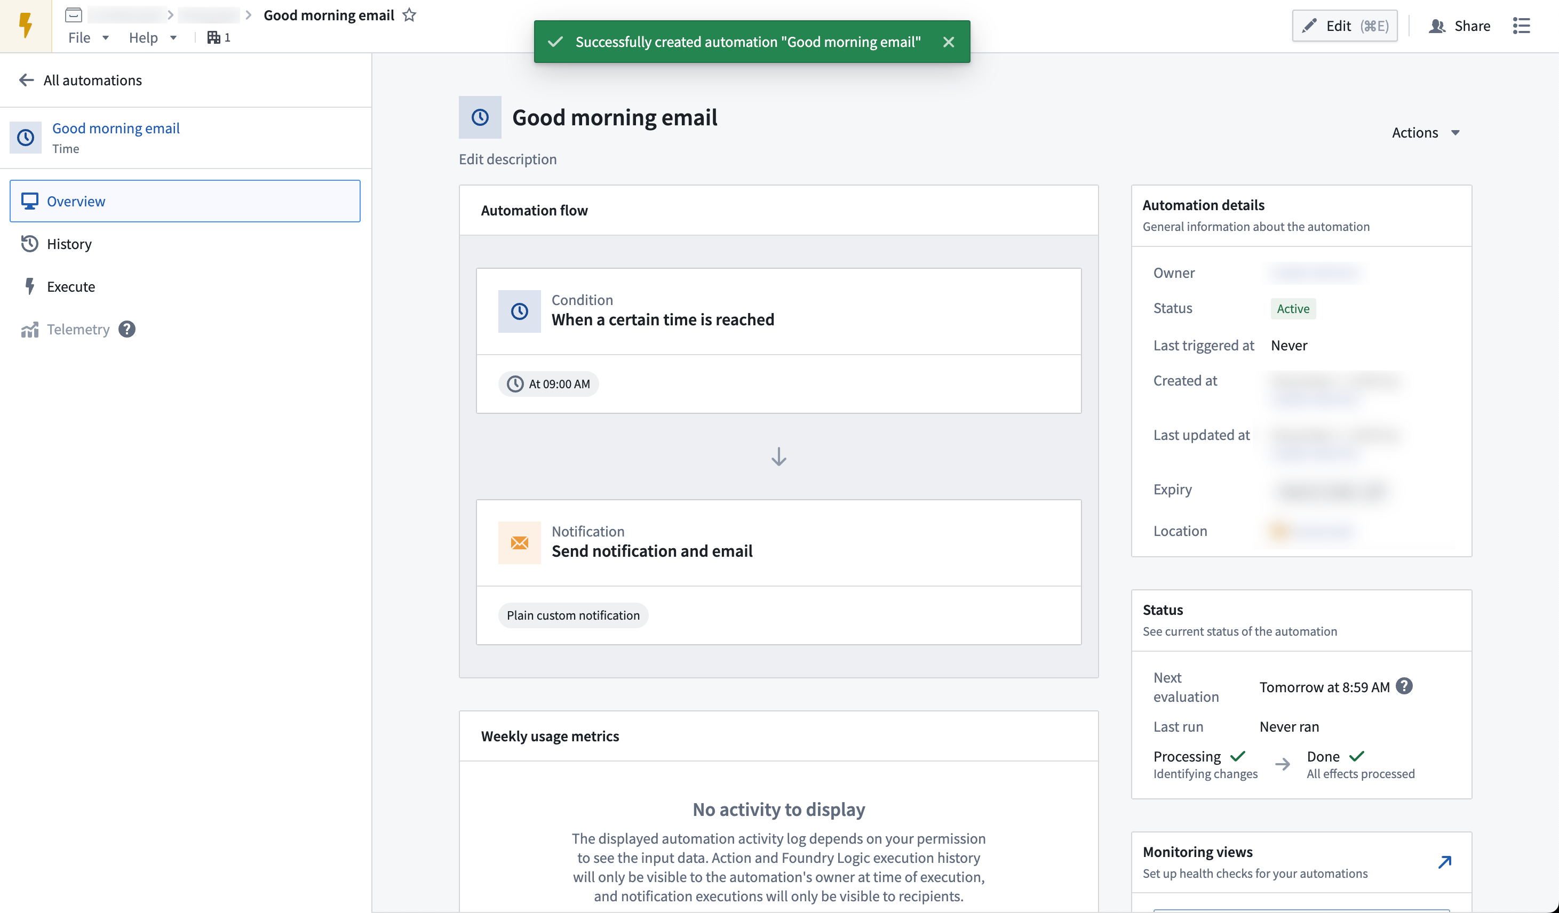
Task: Click the Telemetry help question mark
Action: click(127, 329)
